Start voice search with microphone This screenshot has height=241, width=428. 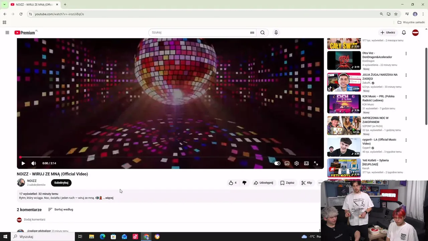pos(276,32)
